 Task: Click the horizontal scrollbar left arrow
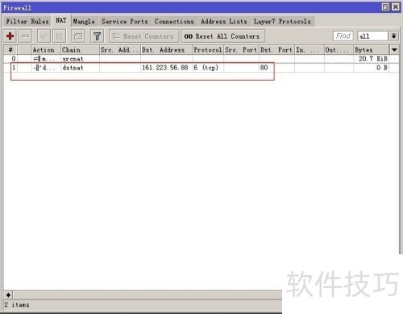8,295
